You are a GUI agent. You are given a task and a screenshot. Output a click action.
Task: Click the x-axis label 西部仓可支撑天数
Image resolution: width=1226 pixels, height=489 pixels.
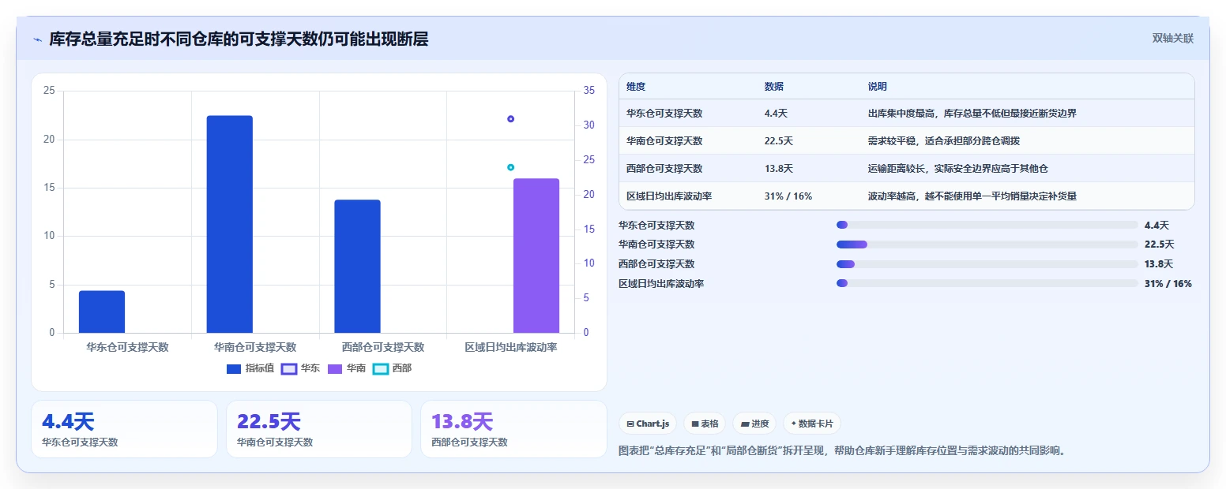[x=383, y=347]
